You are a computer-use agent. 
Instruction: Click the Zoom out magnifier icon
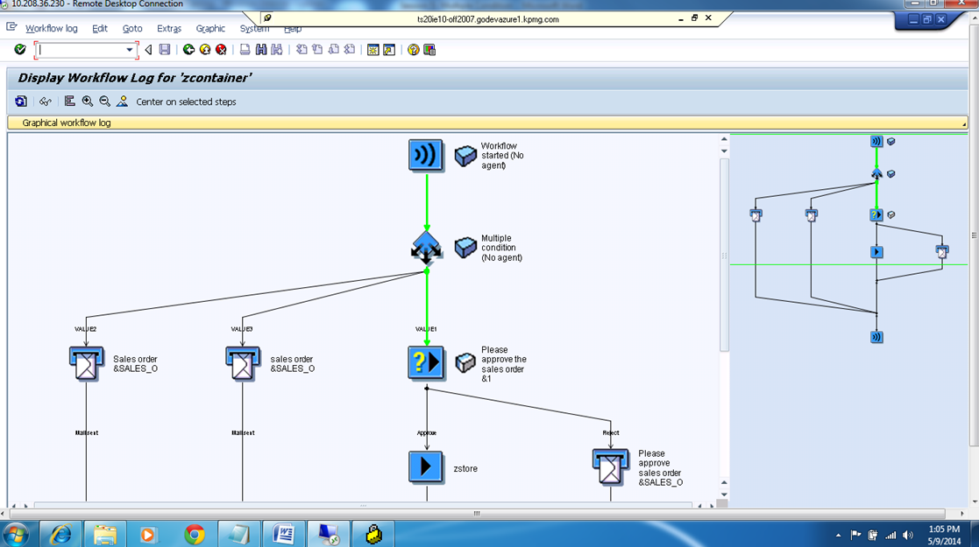tap(104, 102)
